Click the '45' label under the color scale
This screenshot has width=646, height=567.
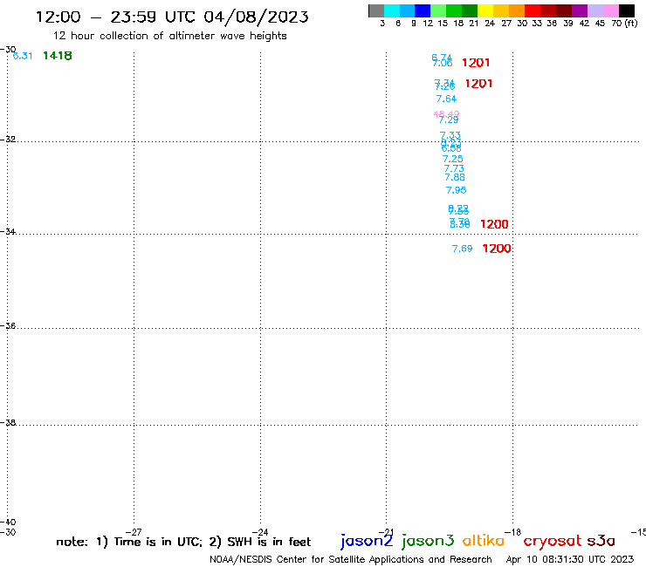(600, 24)
